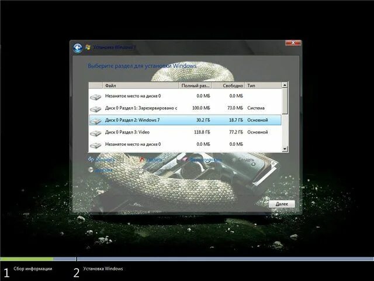Click the Установка Windows 7 window title

[x=115, y=47]
